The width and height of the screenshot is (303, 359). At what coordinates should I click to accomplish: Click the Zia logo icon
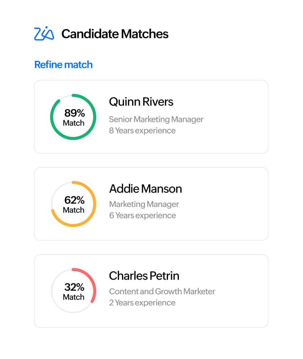[44, 33]
